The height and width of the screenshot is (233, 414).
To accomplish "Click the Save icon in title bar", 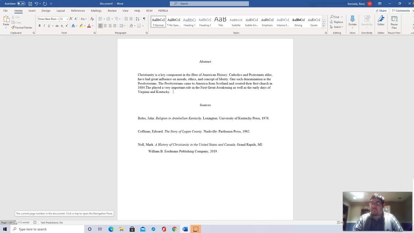I will 30,4.
